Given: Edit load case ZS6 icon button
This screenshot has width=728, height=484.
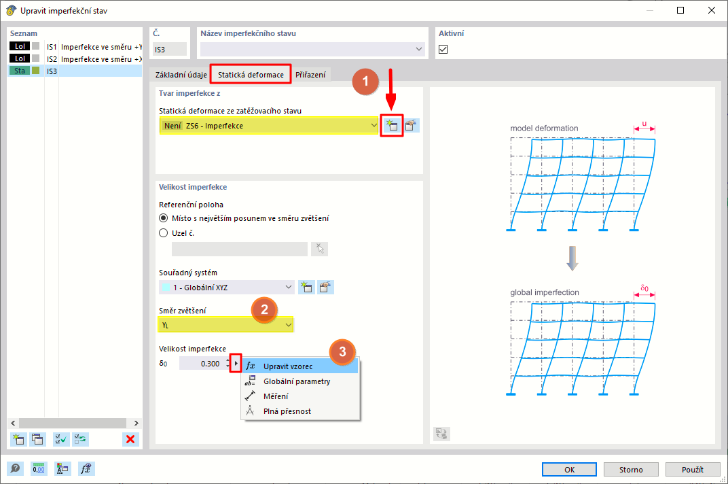Looking at the screenshot, I should 411,126.
